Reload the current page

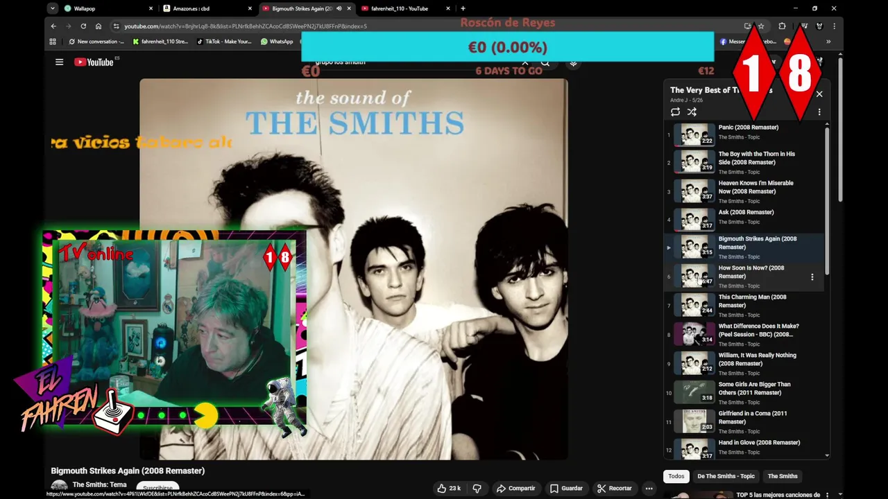[x=83, y=26]
